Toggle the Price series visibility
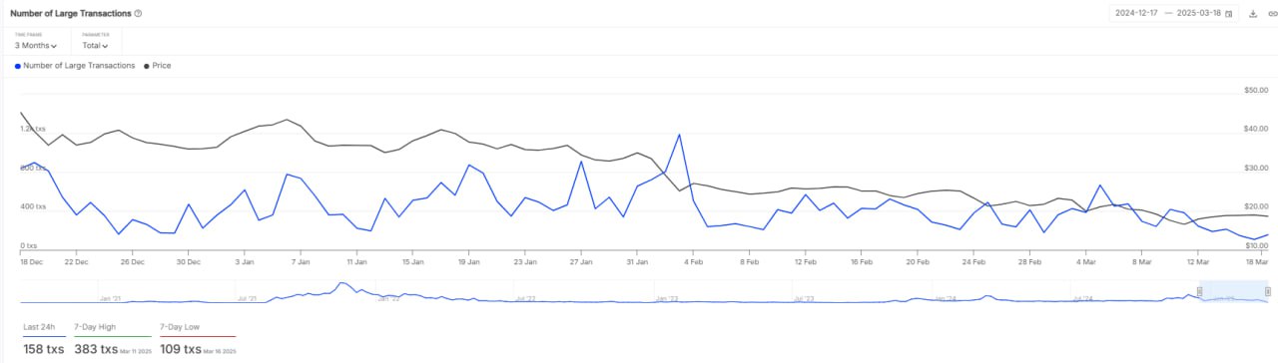 tap(158, 66)
